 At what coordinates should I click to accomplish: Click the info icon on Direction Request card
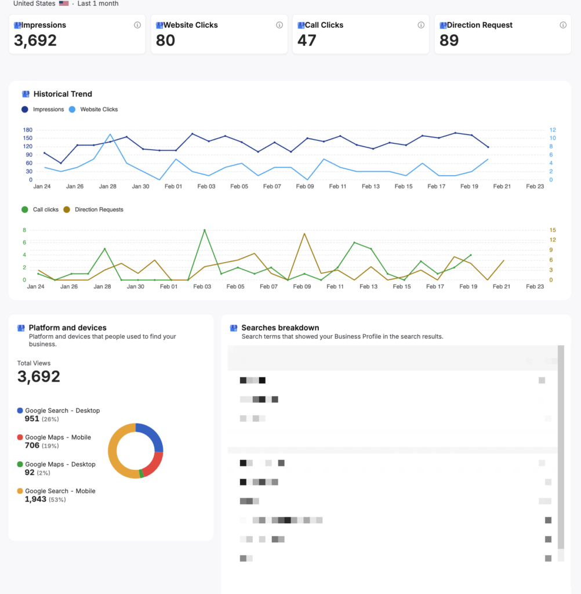click(563, 25)
